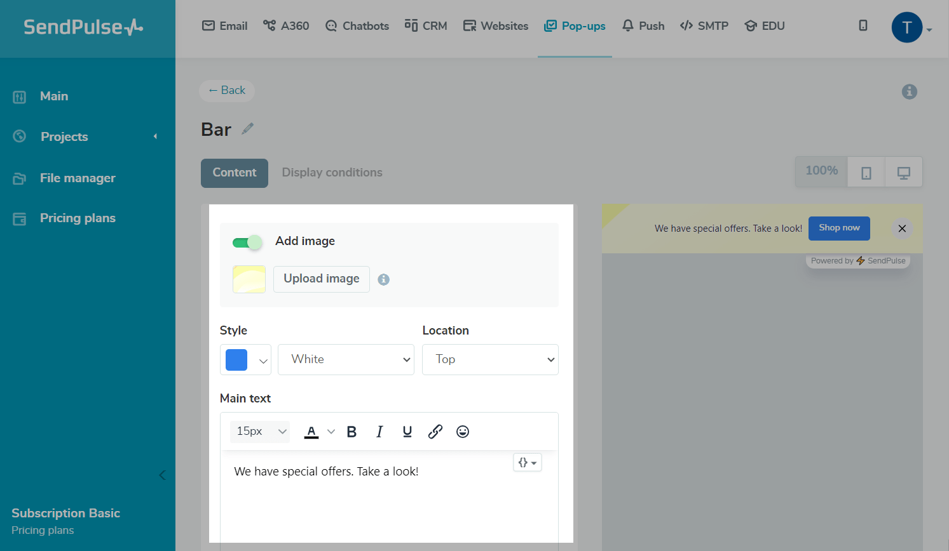The width and height of the screenshot is (949, 551).
Task: Open Main in the sidebar
Action: click(x=54, y=96)
